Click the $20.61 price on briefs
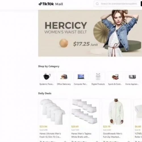Screen dimensions: 142x142 pos(75,126)
